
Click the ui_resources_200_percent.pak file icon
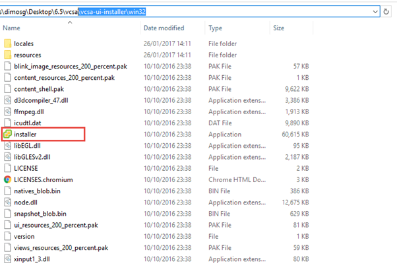(x=8, y=225)
